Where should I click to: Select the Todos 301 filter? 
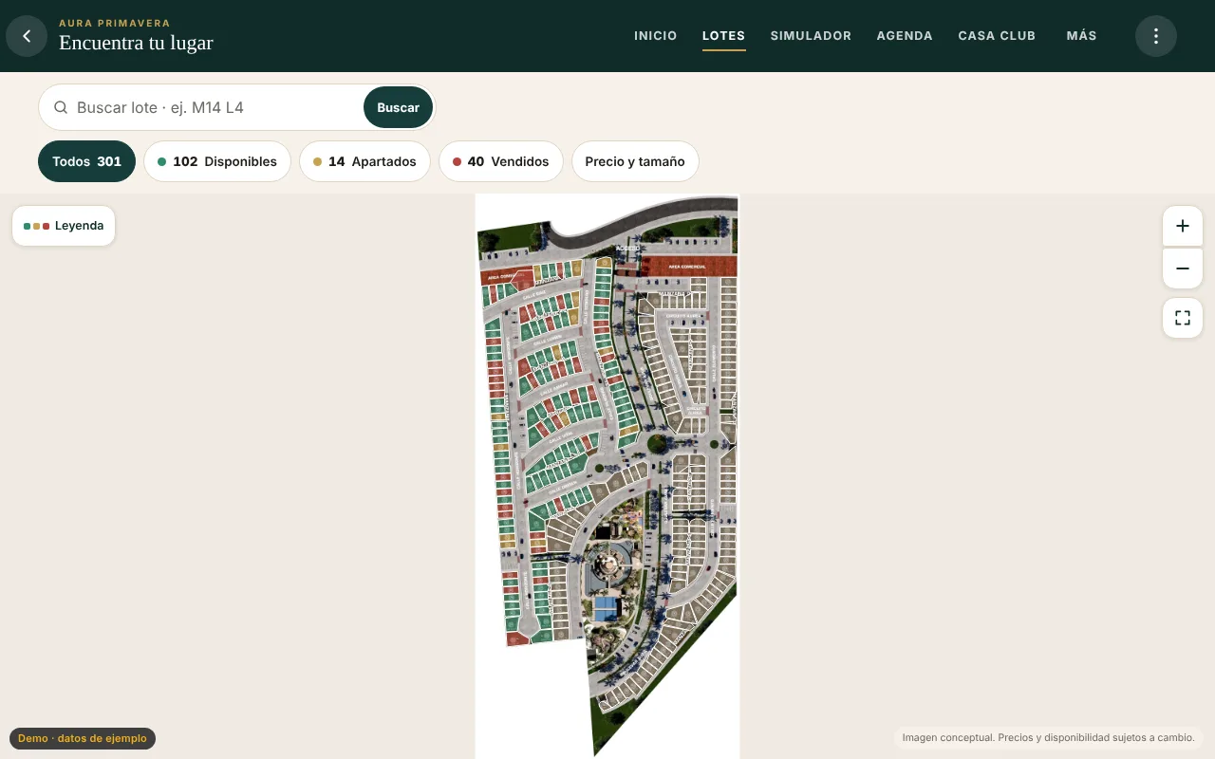86,161
